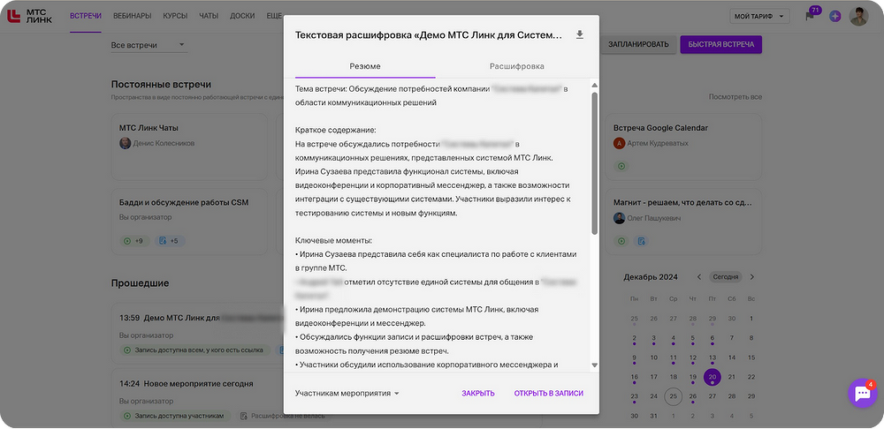Open the +9 recordings chip
Screen dimensions: 884x429
click(x=134, y=241)
